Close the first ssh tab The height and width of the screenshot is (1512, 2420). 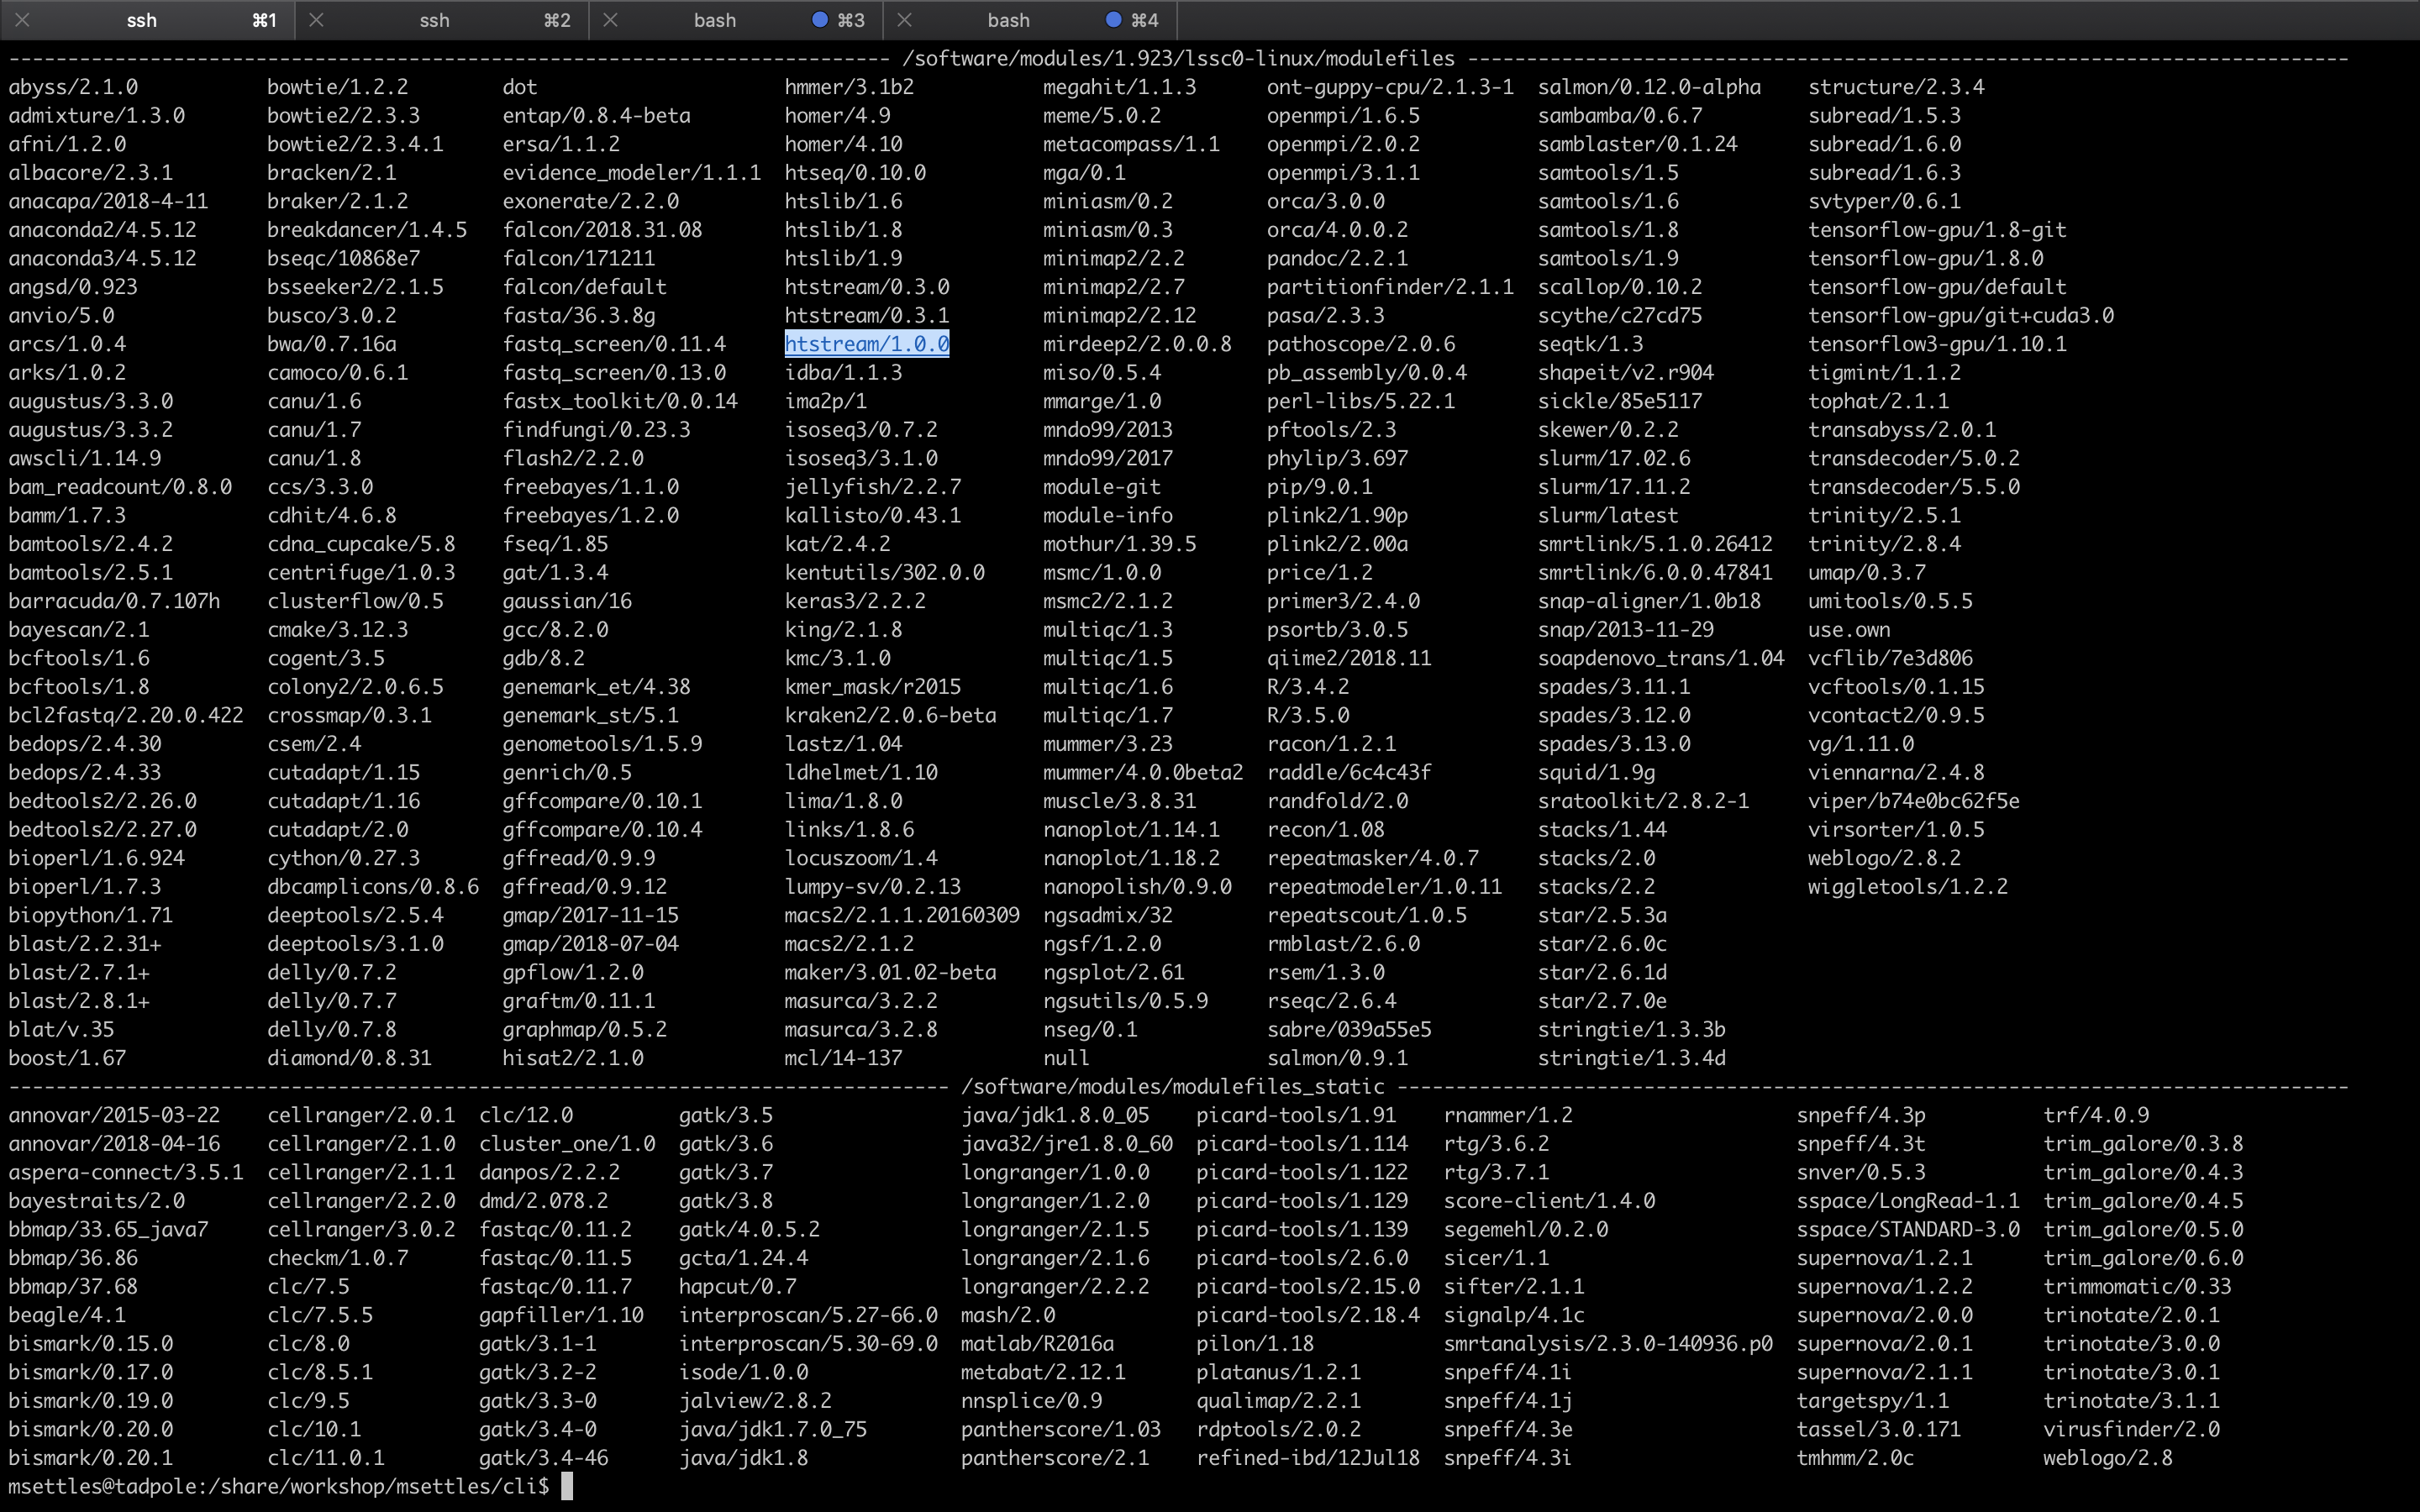pyautogui.click(x=22, y=20)
